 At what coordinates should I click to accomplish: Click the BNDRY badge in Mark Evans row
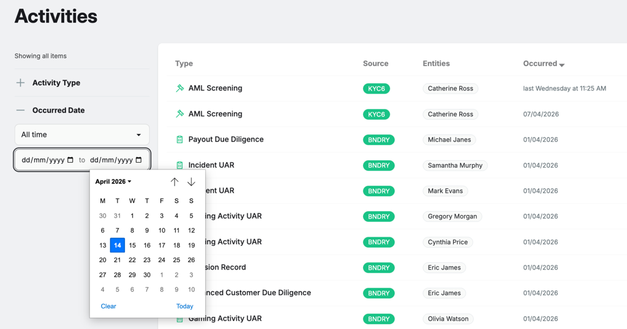click(378, 191)
